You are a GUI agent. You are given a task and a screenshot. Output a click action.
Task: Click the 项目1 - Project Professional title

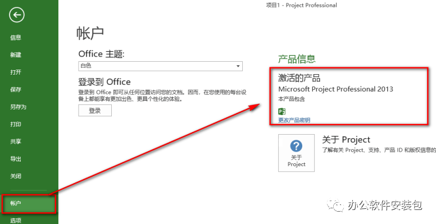(x=301, y=5)
